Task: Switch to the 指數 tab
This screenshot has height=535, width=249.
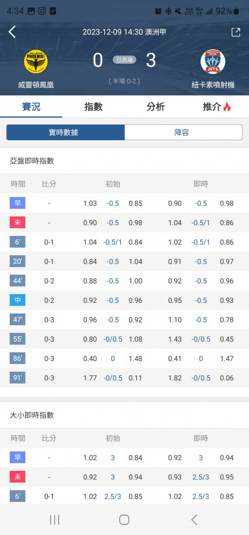Action: click(94, 107)
